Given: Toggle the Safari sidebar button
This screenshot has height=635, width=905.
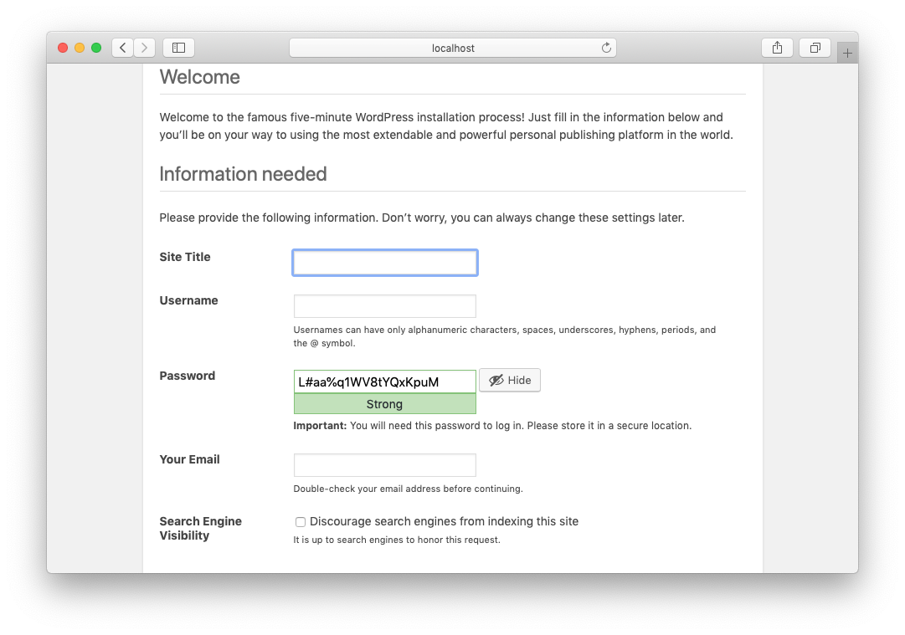Looking at the screenshot, I should [x=178, y=48].
